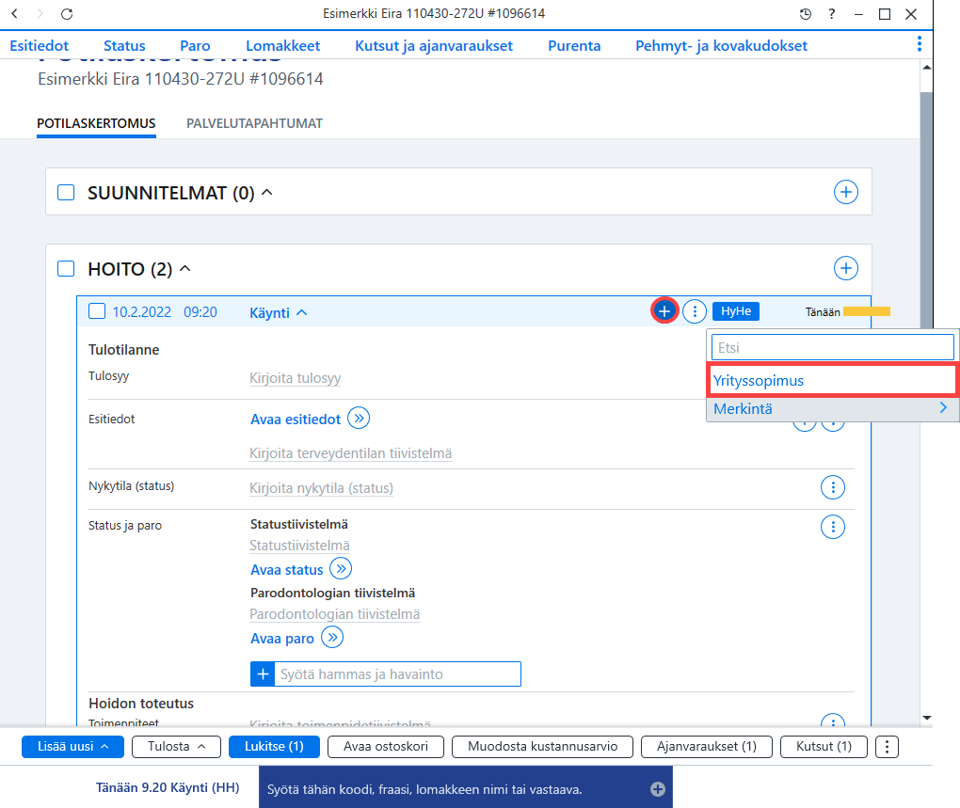Screen dimensions: 960x808
Task: Check the 10.2.2022 visit checkbox
Action: point(97,311)
